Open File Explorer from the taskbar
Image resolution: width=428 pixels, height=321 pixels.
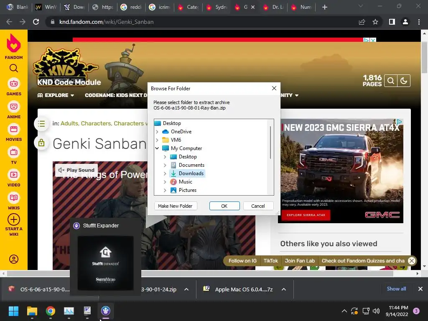[x=32, y=311]
